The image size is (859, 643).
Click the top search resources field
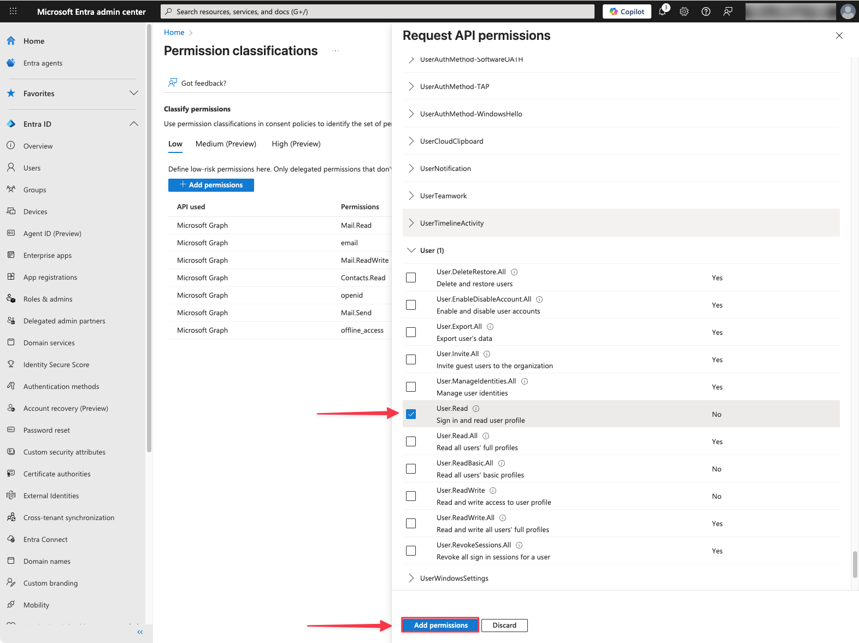point(377,11)
